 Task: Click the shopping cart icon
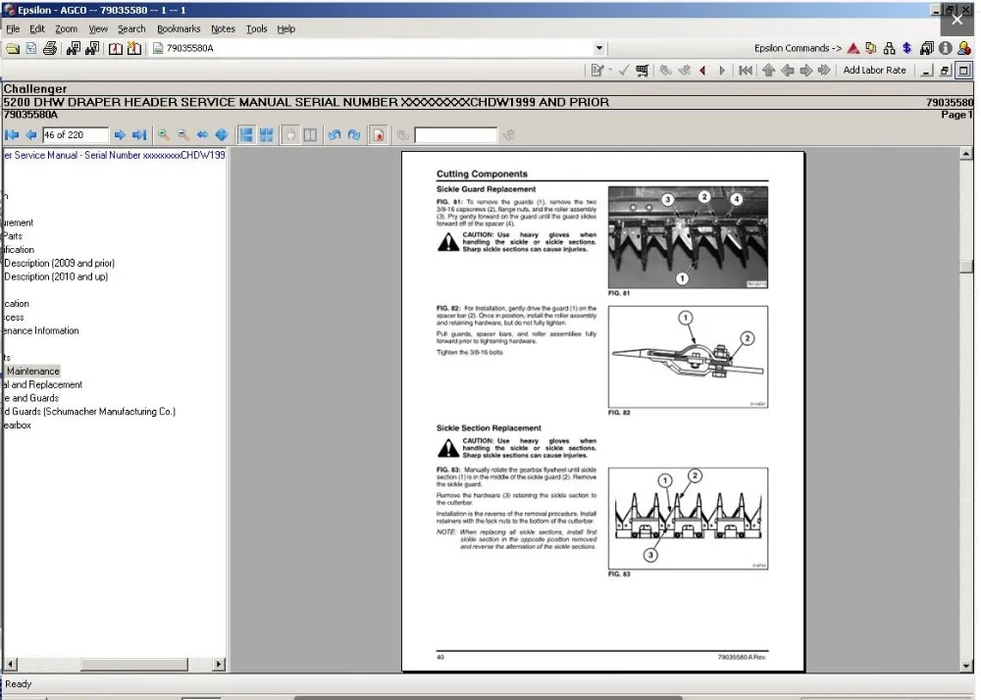[x=642, y=71]
